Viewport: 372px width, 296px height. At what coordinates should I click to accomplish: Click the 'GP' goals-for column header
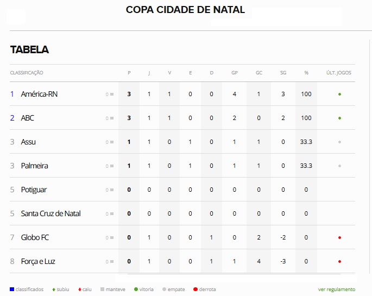point(235,73)
